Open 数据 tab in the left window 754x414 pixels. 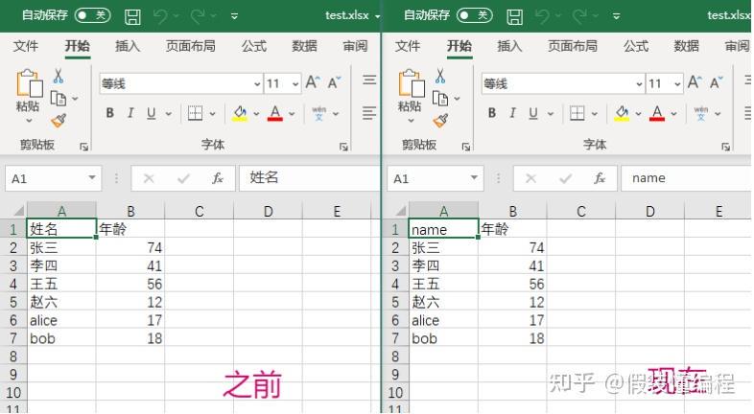(304, 46)
